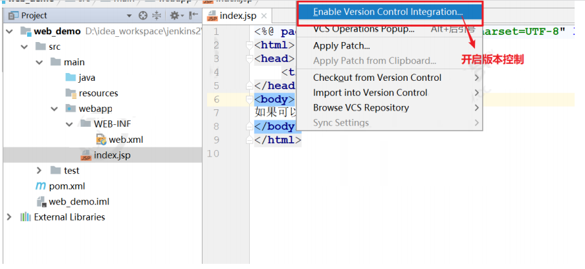Open Import into Version Control submenu
This screenshot has height=269, width=585.
(390, 92)
